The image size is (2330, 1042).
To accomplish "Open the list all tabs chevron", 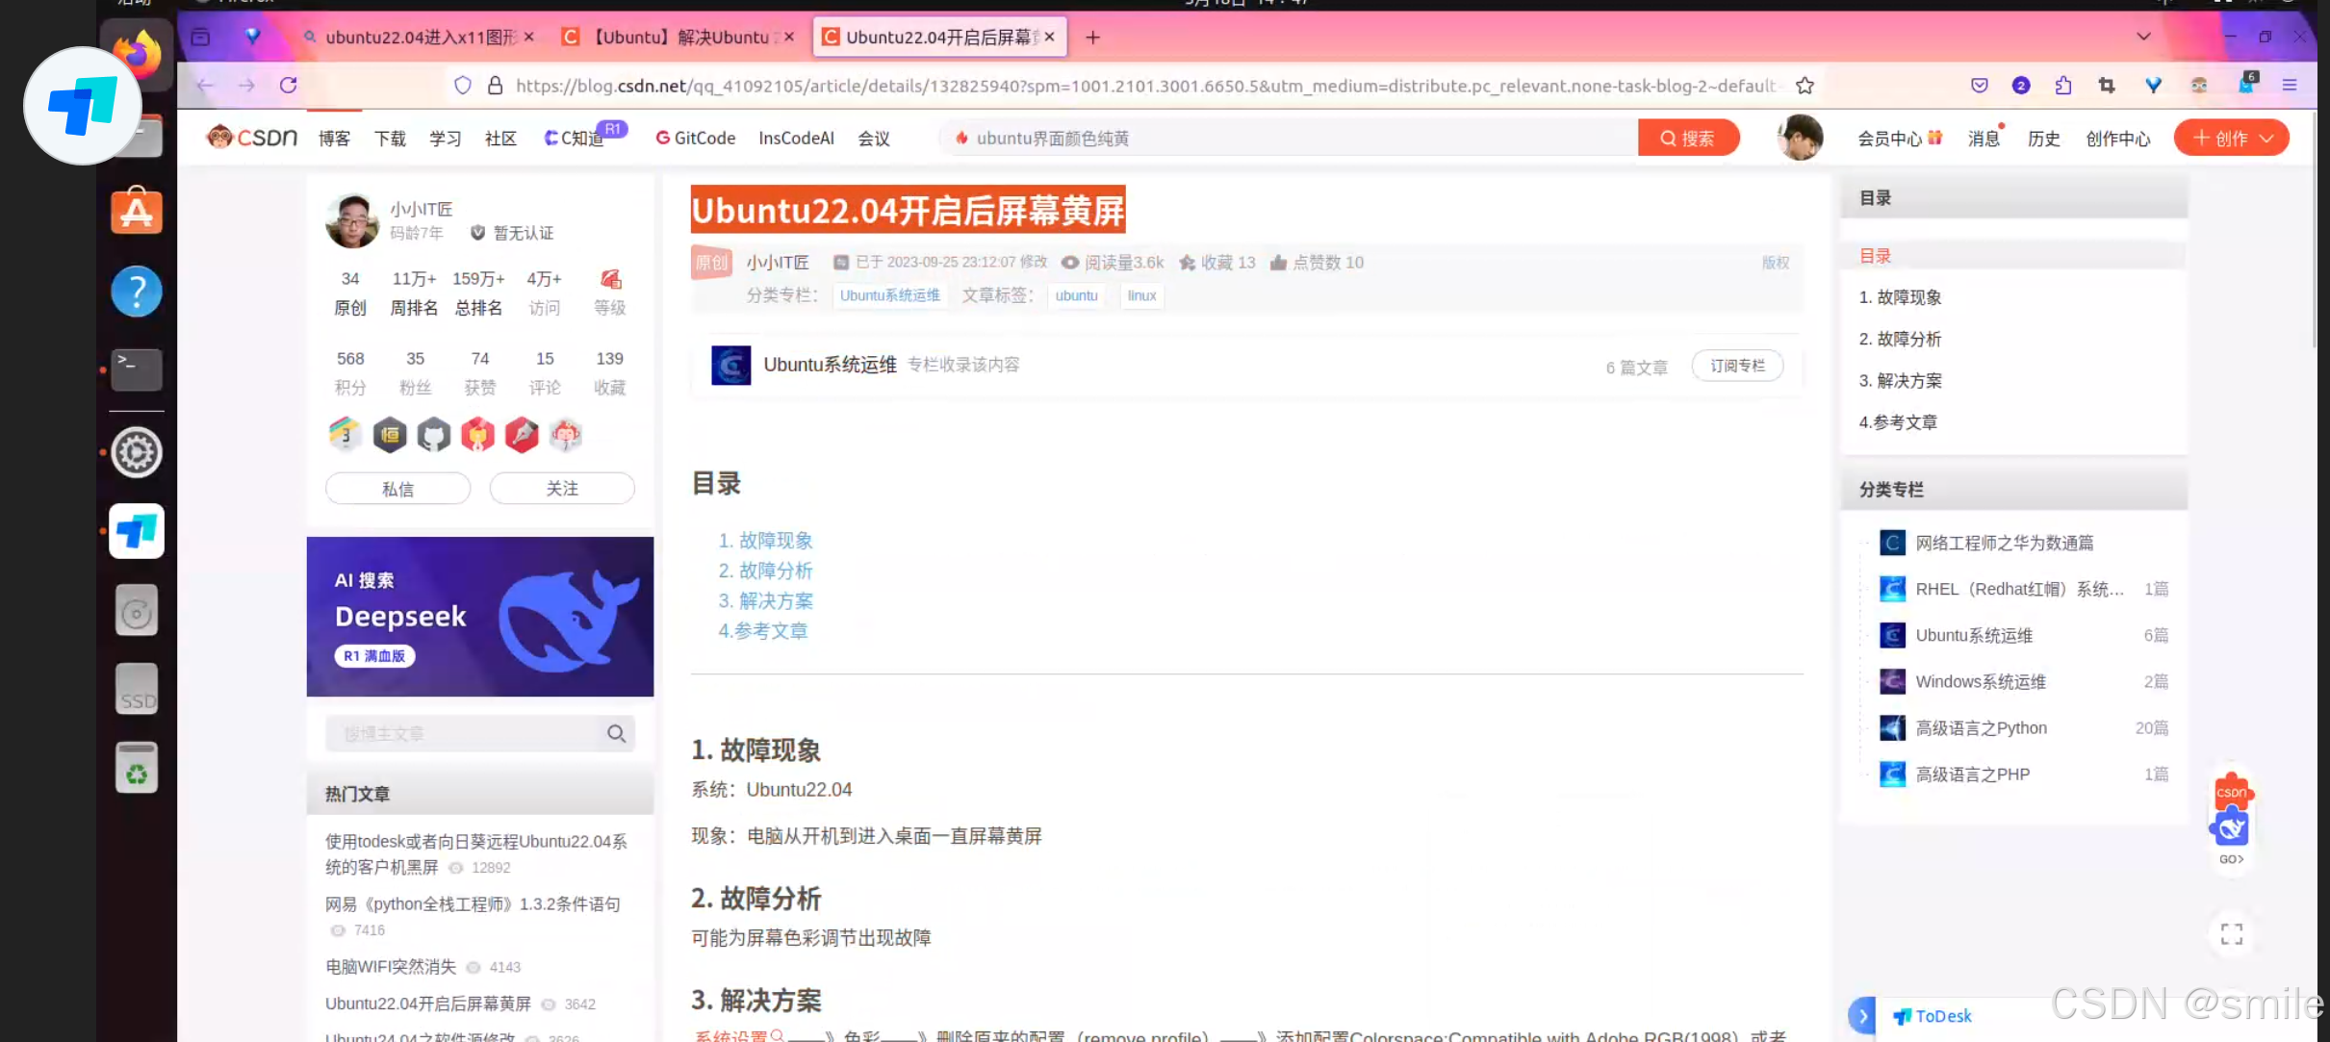I will point(2143,37).
